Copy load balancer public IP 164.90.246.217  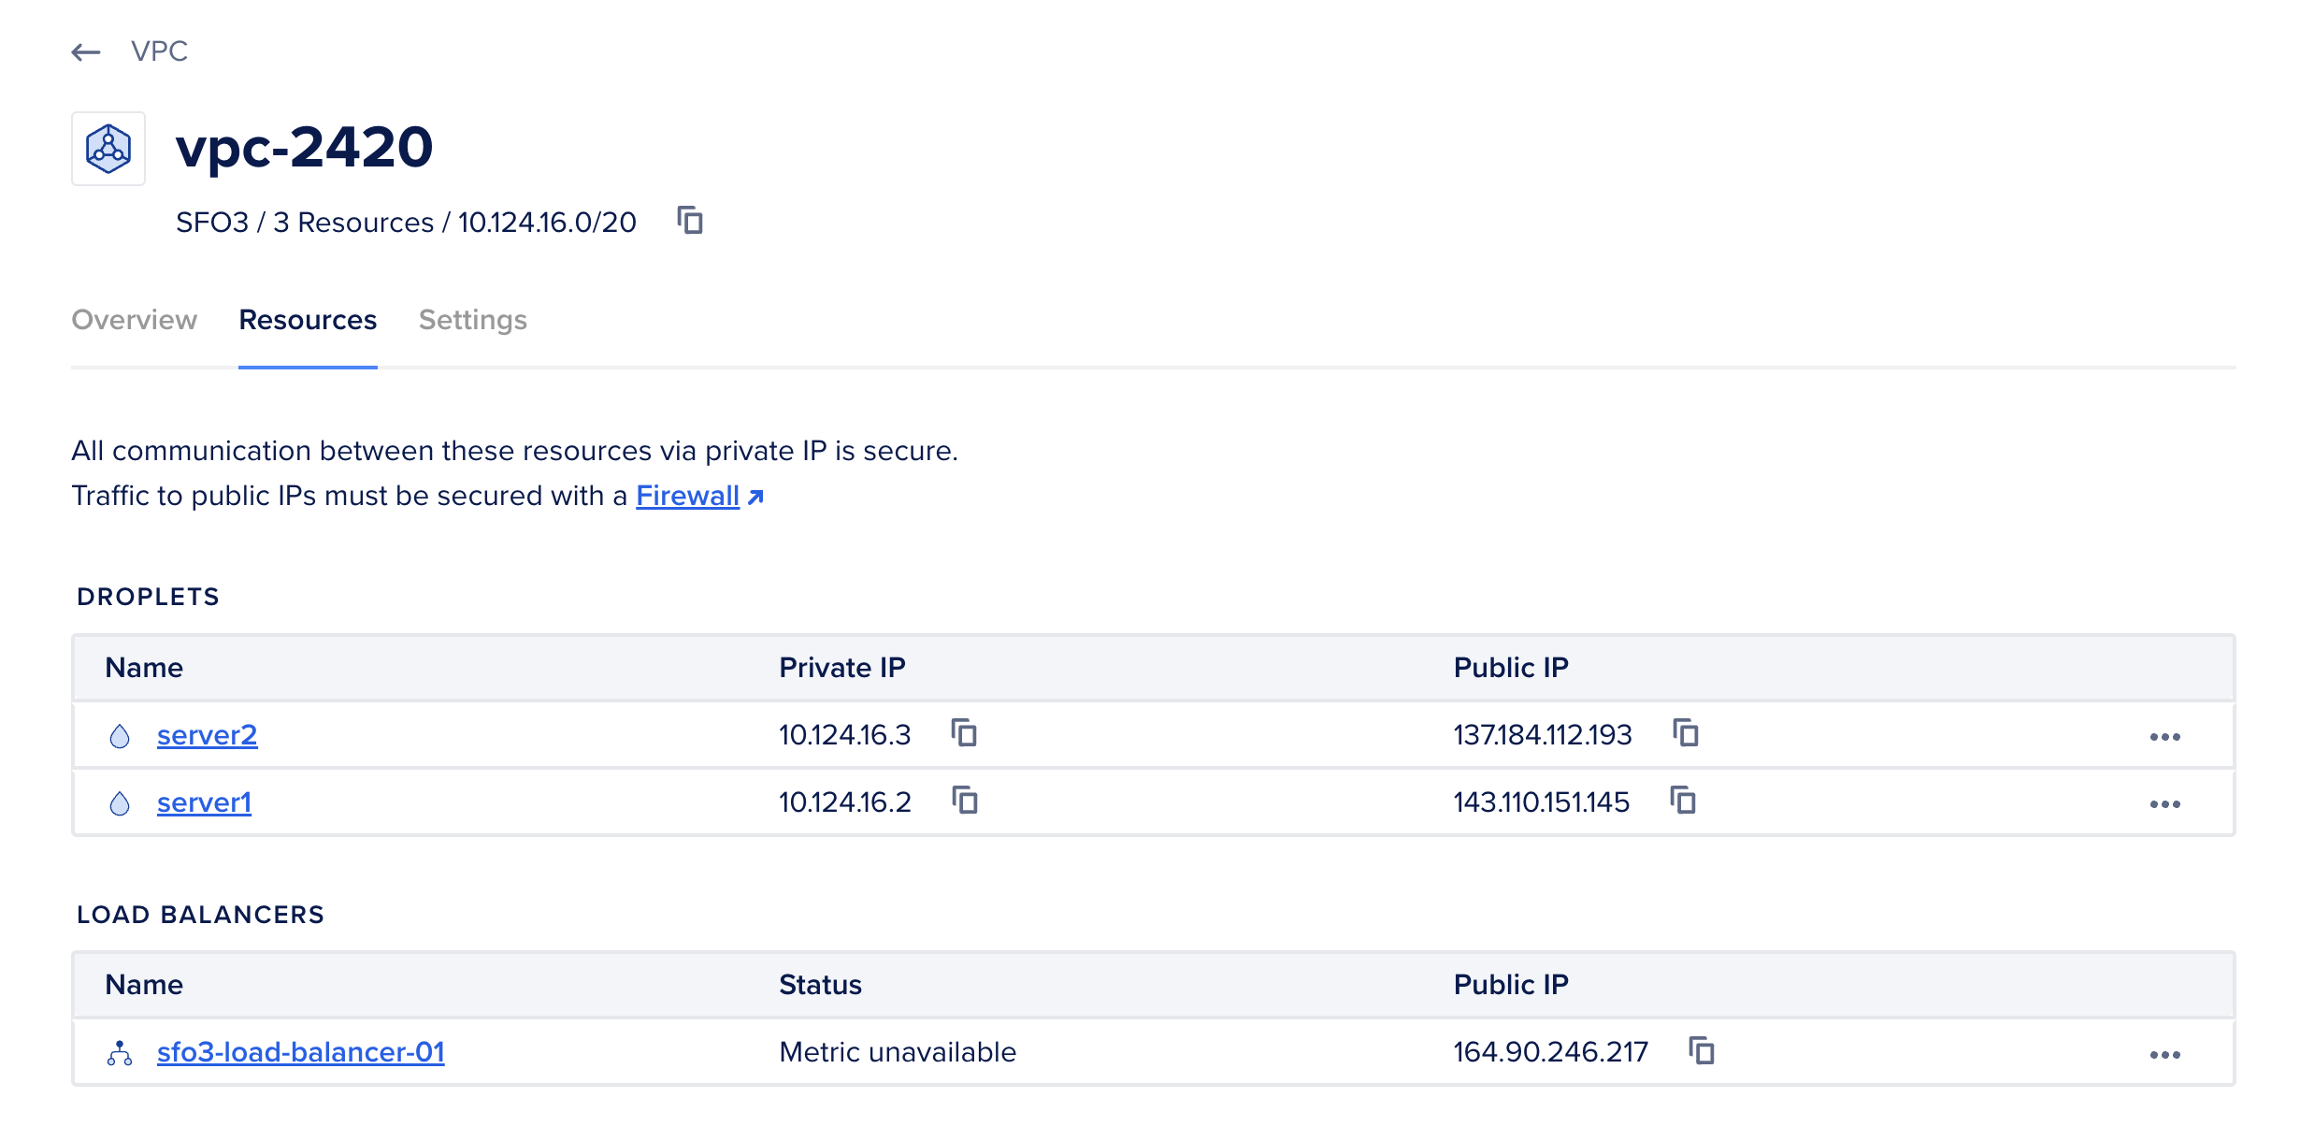point(1702,1051)
